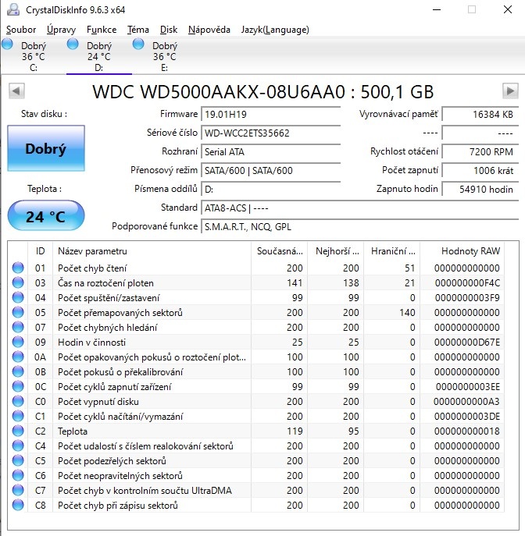The width and height of the screenshot is (525, 536).
Task: Open the Jazyk(Language) menu
Action: coord(275,30)
